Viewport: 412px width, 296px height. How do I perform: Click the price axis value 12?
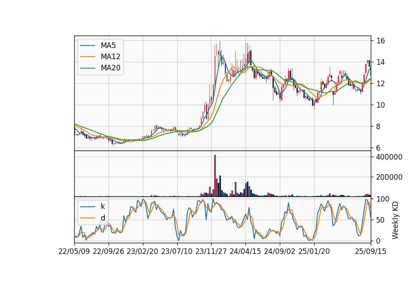[381, 84]
